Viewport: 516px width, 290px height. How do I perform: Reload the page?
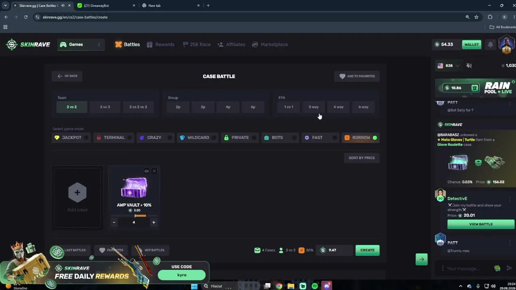pos(26,17)
